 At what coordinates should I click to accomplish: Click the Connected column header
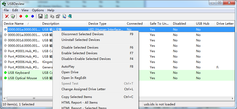point(135,24)
